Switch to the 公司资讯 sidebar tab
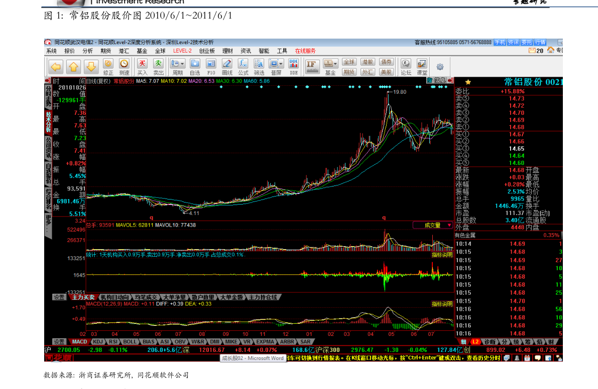598x389 pixels. (48, 148)
